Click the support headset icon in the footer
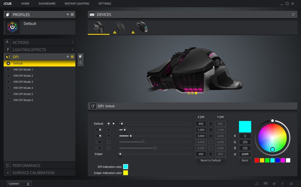 [257, 184]
